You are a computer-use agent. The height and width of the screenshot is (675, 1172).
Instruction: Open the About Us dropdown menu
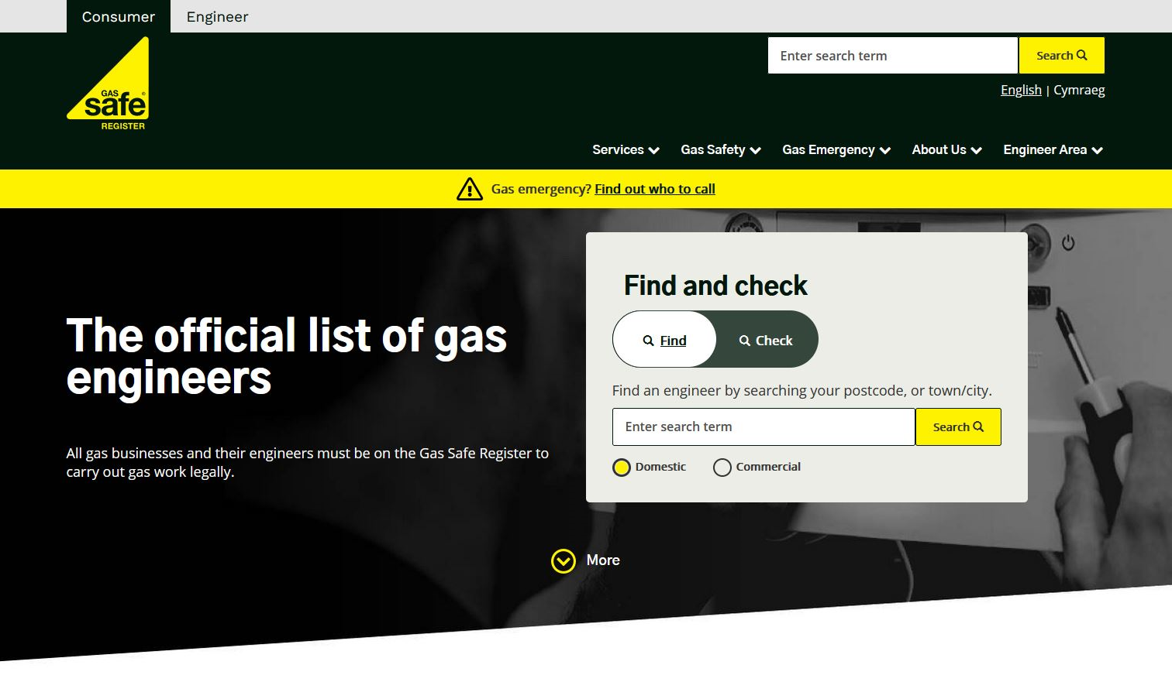946,150
